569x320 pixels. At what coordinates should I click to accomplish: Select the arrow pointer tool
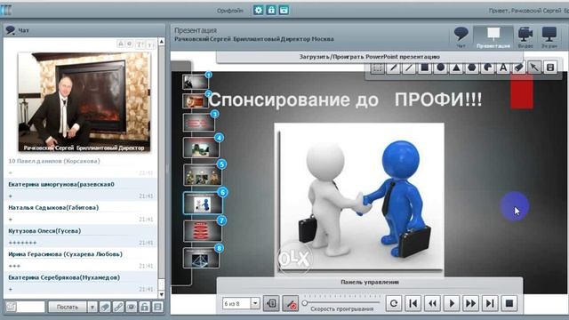click(x=534, y=68)
